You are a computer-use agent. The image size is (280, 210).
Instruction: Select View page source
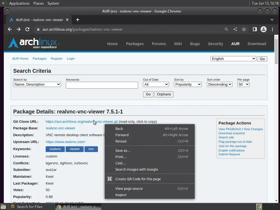(x=150, y=188)
